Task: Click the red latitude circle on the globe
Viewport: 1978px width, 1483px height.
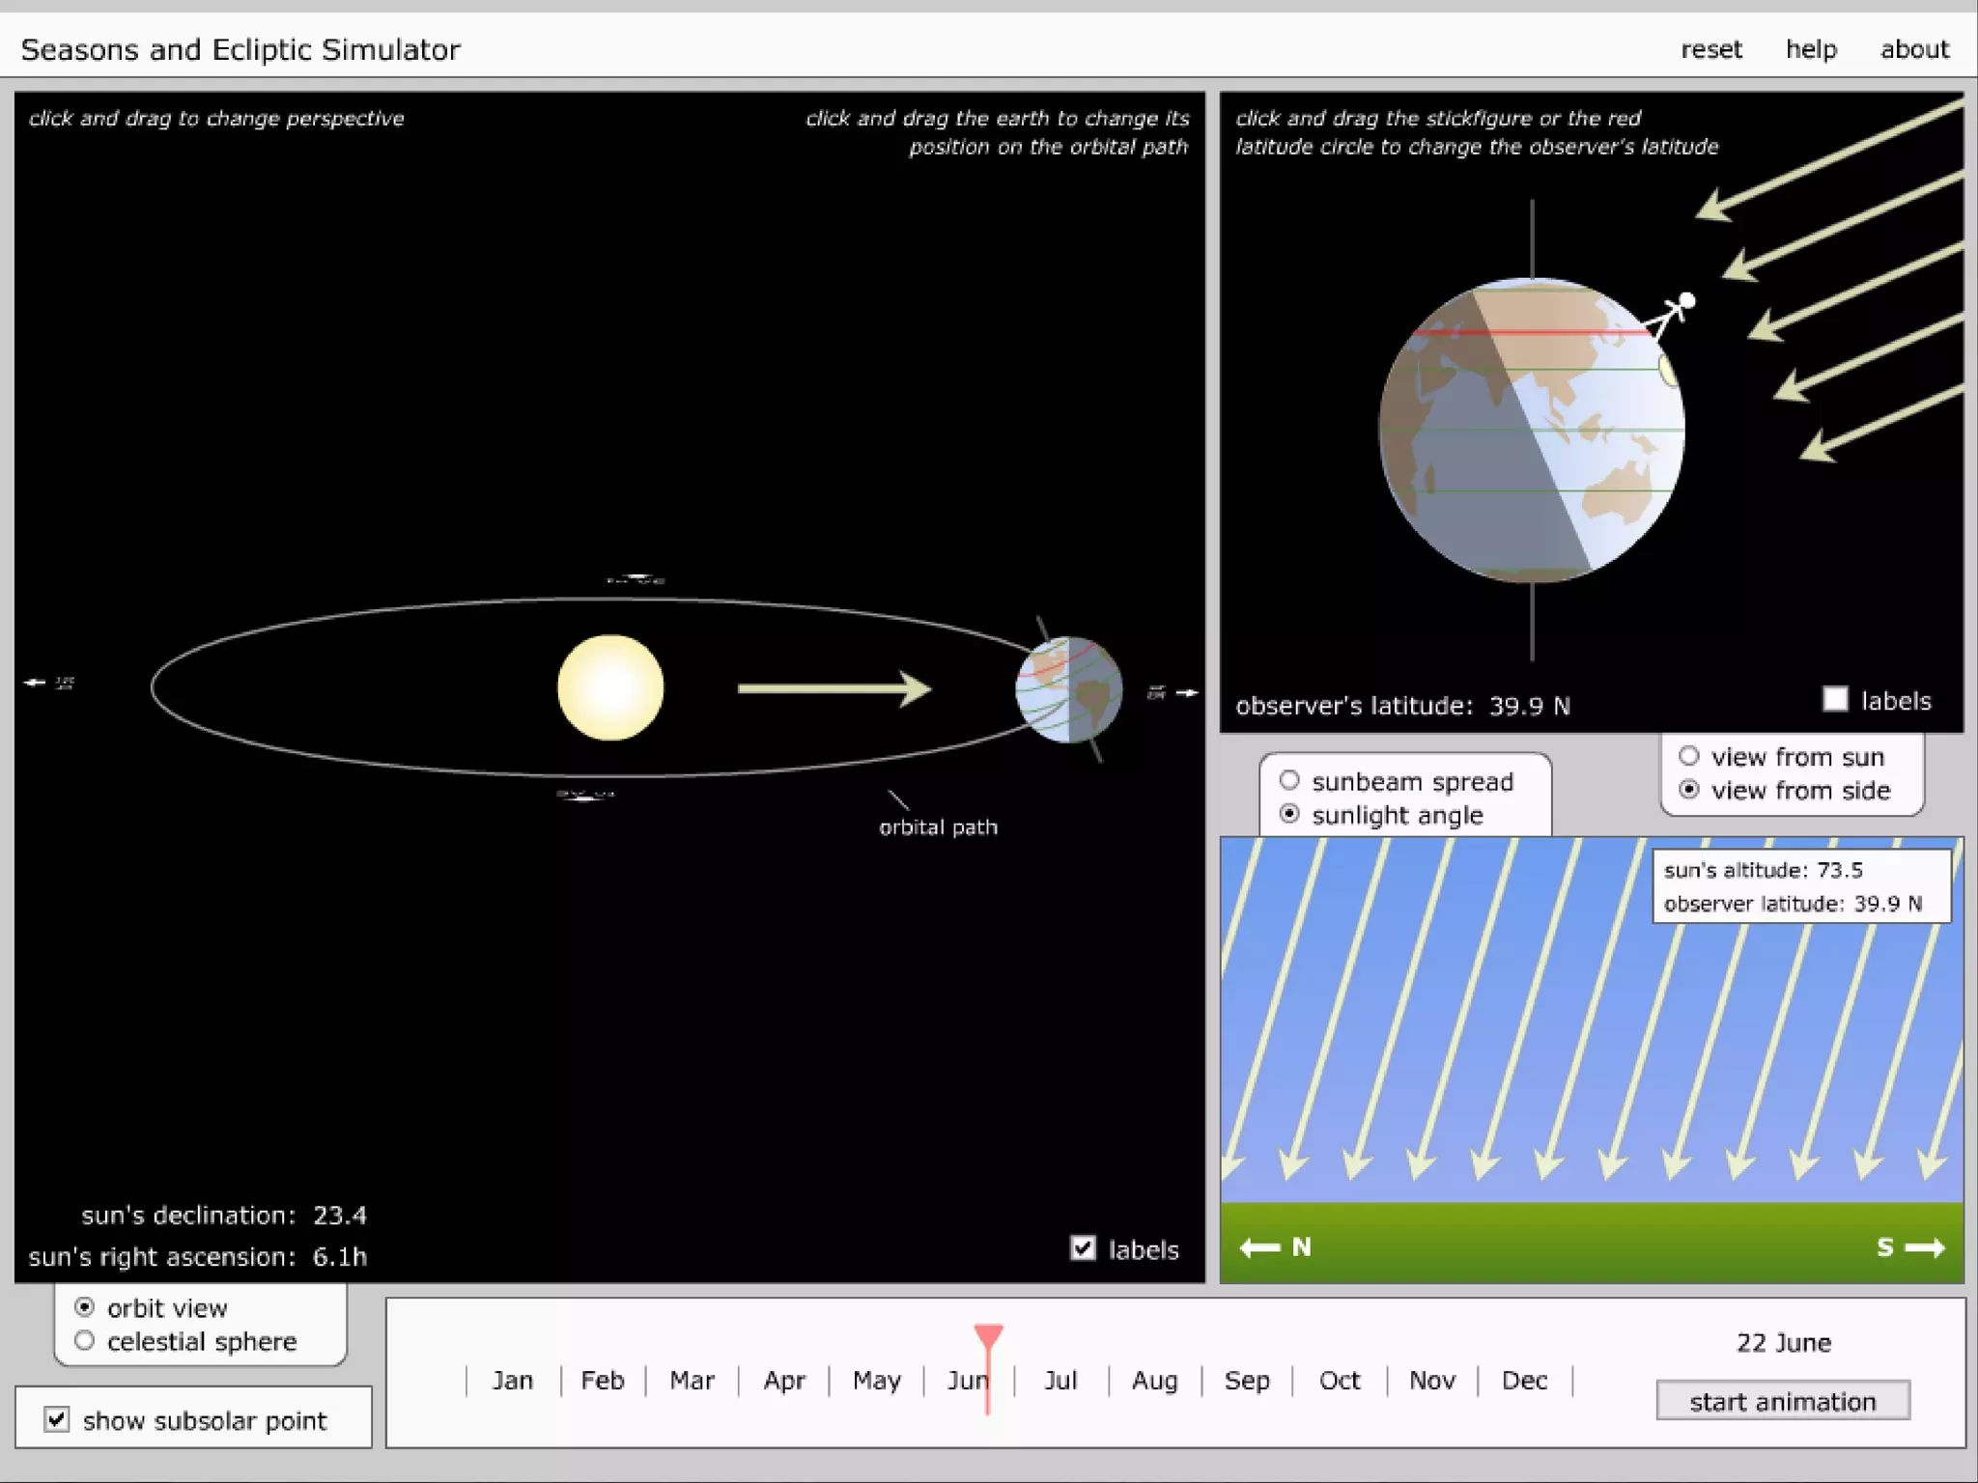Action: [1545, 332]
